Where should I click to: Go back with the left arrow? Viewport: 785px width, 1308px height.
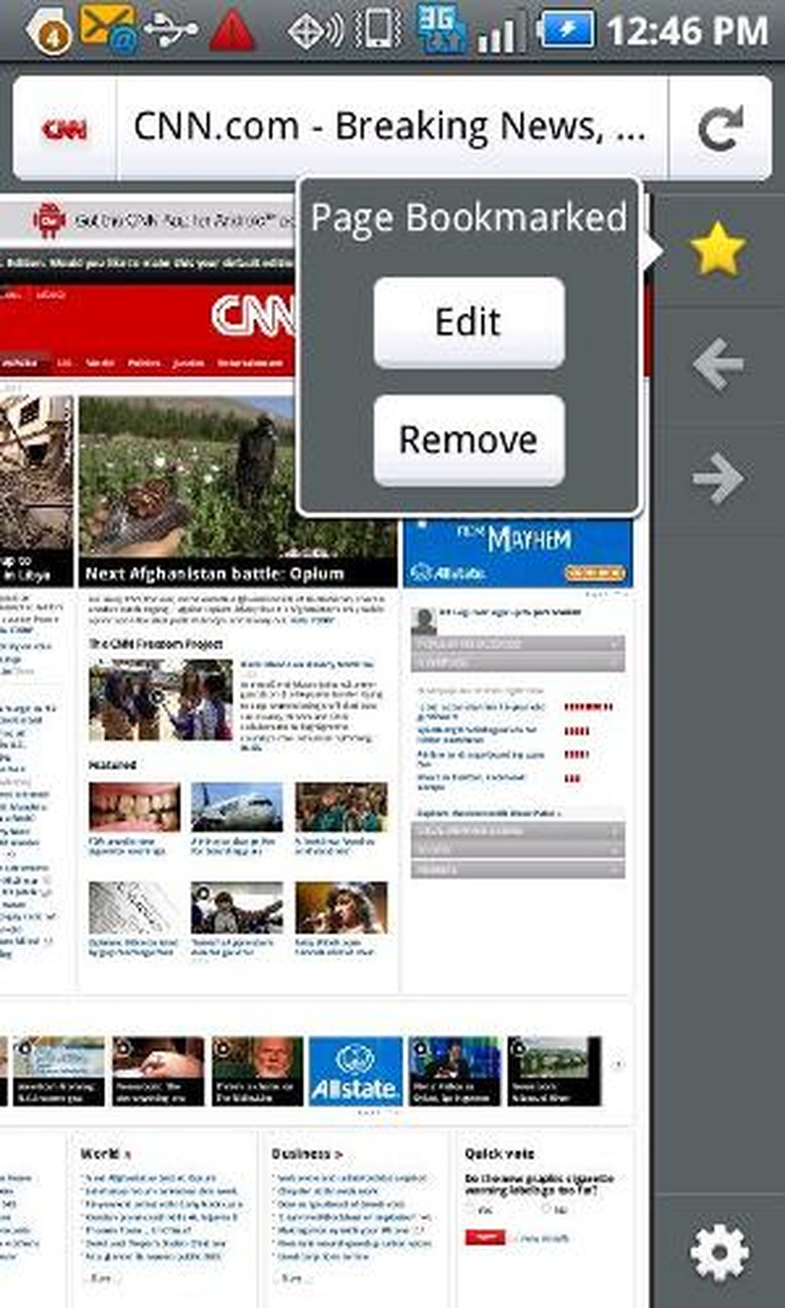718,364
